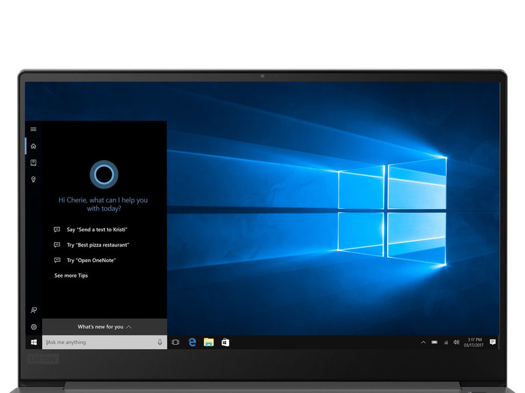525x393 pixels.
Task: Select Cortana's Home icon in the sidebar
Action: 33,146
